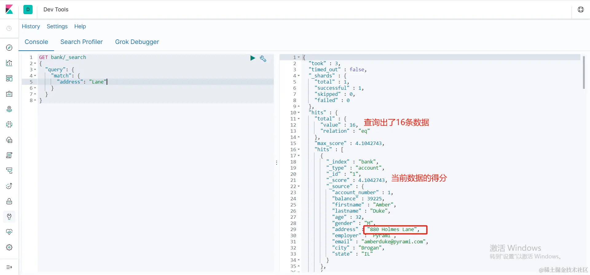Viewport: 590px width, 275px height.
Task: Open Machine Learning icon in sidebar
Action: tap(9, 124)
